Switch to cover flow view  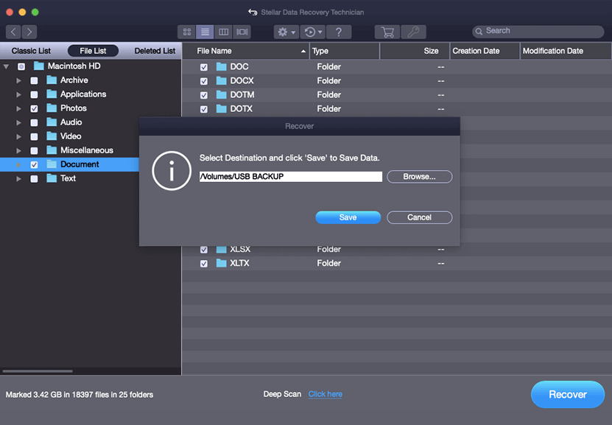click(242, 32)
